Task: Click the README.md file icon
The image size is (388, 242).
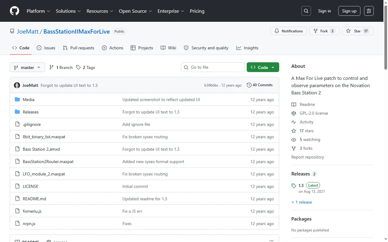Action: [x=17, y=199]
